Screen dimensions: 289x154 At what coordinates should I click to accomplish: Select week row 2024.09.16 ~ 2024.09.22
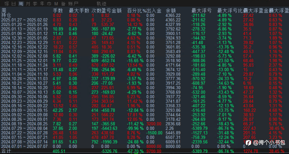click(x=24, y=106)
